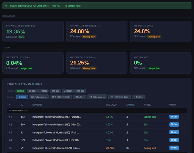194x153 pixels.
Task: Select the 'Semua' period filter
Action: pyautogui.click(x=21, y=91)
